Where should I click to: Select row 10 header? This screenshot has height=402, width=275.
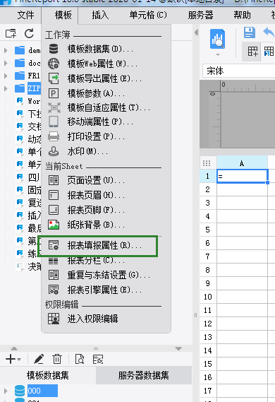click(208, 297)
